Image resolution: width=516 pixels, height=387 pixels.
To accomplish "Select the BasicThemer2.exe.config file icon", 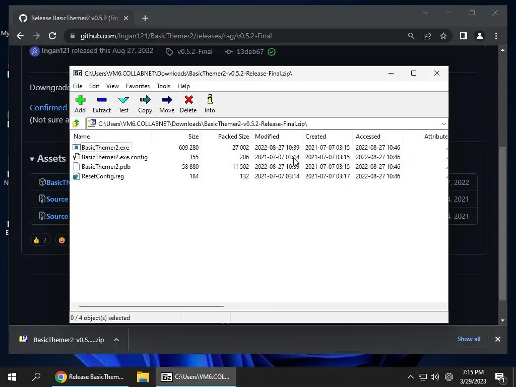I will [x=77, y=157].
